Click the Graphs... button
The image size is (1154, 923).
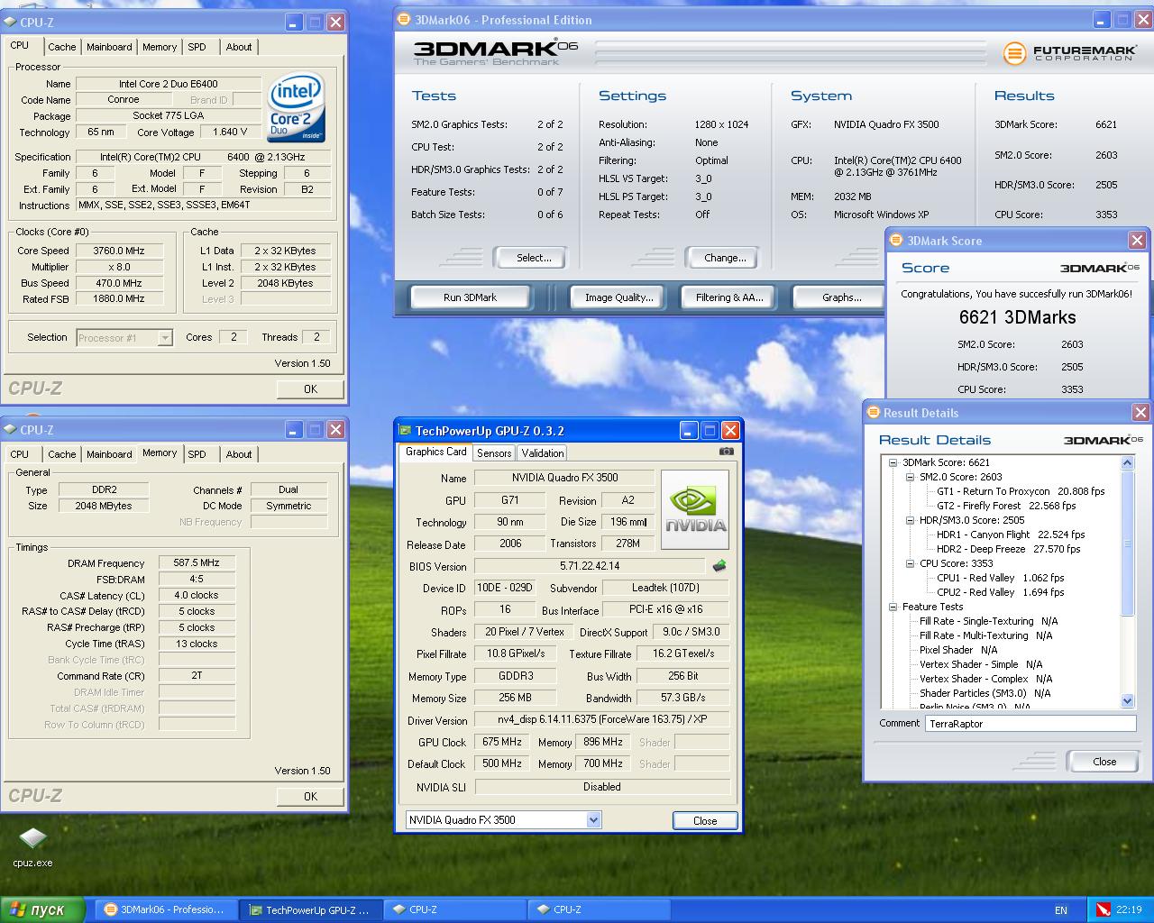click(x=840, y=297)
